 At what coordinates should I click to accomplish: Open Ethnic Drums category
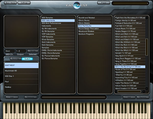click(x=95, y=20)
